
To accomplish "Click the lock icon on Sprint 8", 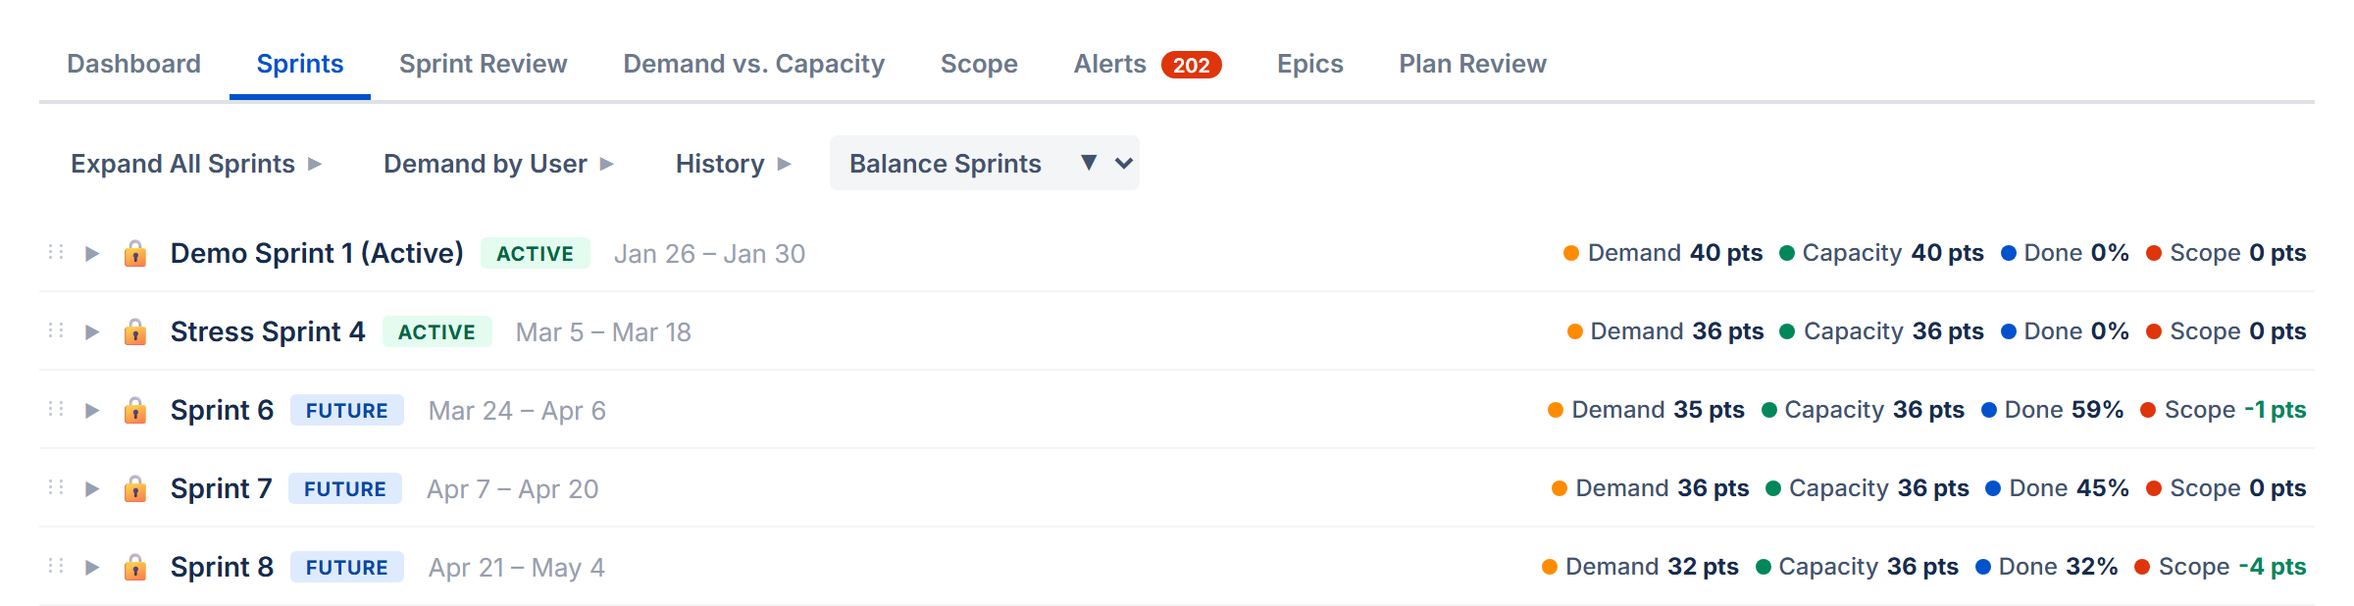I will click(x=135, y=567).
